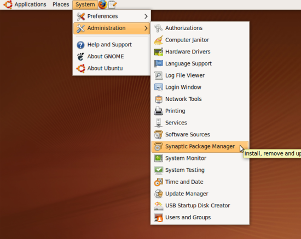Launch Synaptic Package Manager
Image resolution: width=301 pixels, height=239 pixels.
point(200,147)
